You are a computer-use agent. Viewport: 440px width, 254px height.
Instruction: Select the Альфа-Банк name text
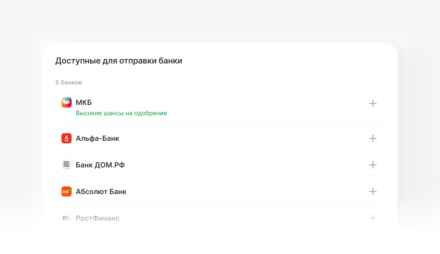click(x=97, y=138)
